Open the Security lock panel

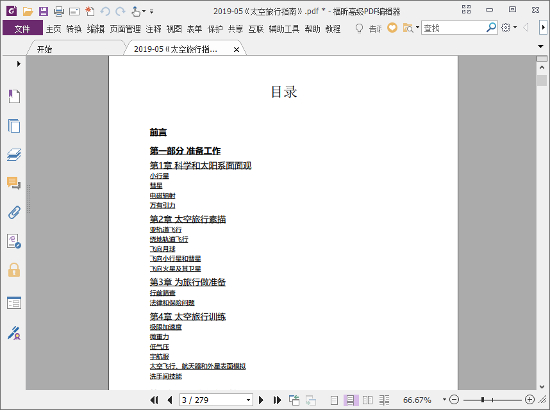coord(14,270)
